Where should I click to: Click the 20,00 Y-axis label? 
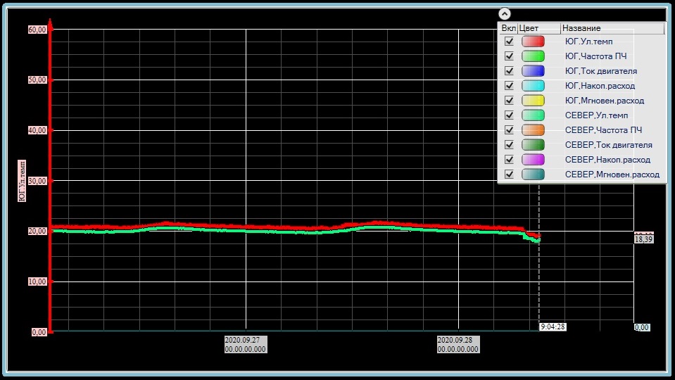point(37,231)
